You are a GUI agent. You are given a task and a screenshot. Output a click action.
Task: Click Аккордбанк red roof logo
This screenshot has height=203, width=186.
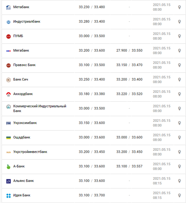pyautogui.click(x=9, y=94)
